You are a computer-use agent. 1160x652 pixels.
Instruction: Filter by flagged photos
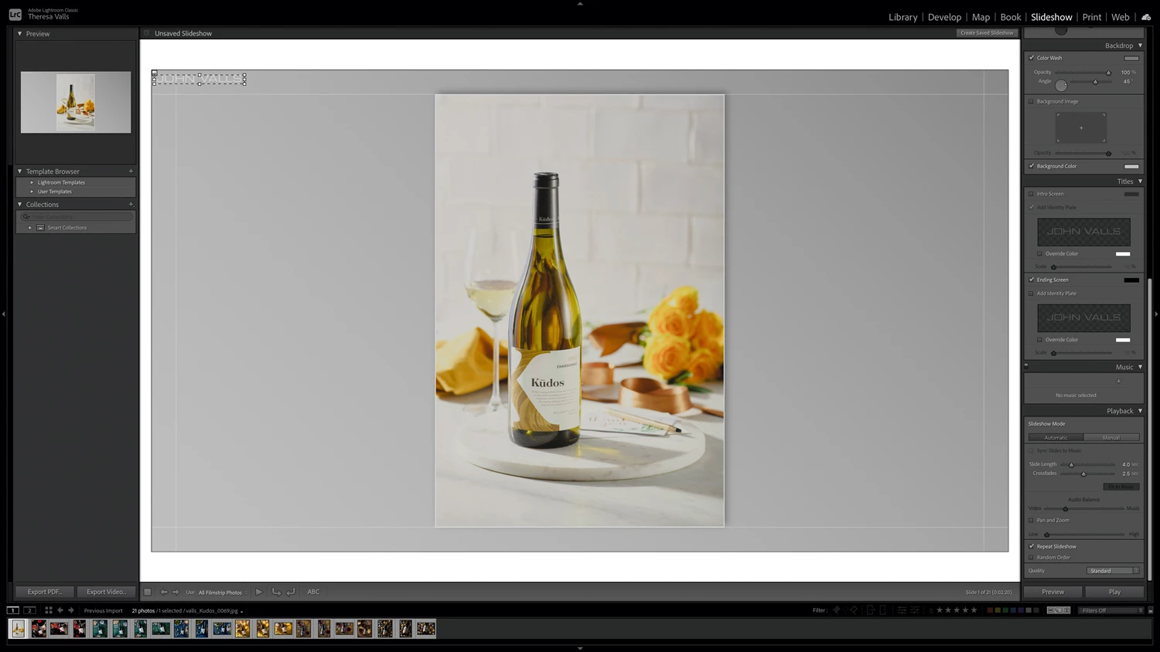[836, 610]
